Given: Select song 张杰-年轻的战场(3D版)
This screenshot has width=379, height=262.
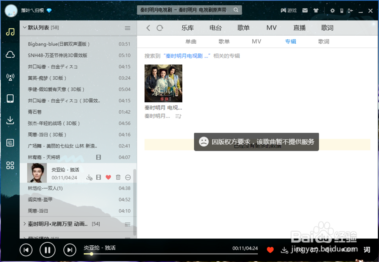Looking at the screenshot, I should coord(78,123).
